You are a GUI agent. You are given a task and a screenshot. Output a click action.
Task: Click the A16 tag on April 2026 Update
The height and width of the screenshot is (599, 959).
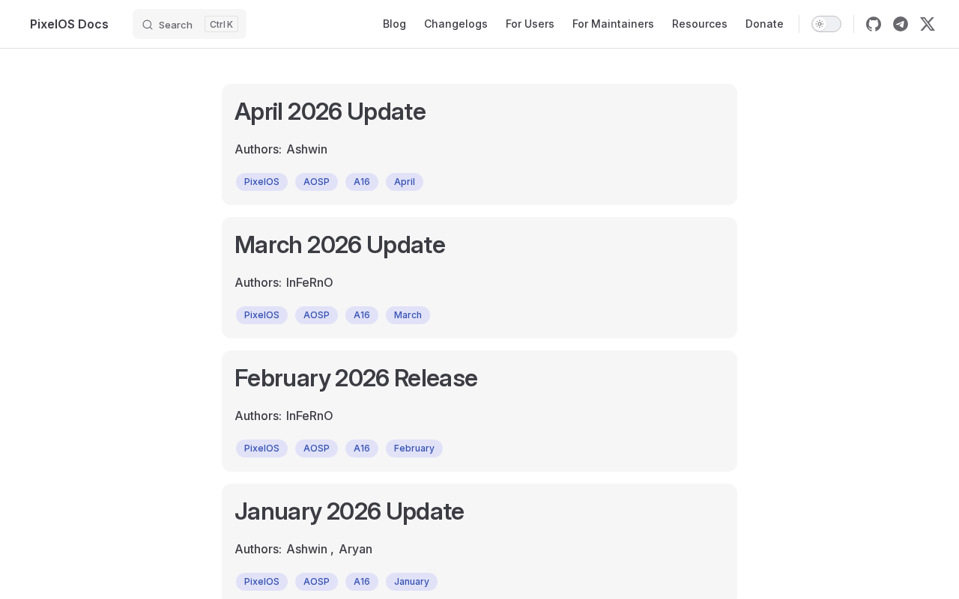[x=362, y=182]
